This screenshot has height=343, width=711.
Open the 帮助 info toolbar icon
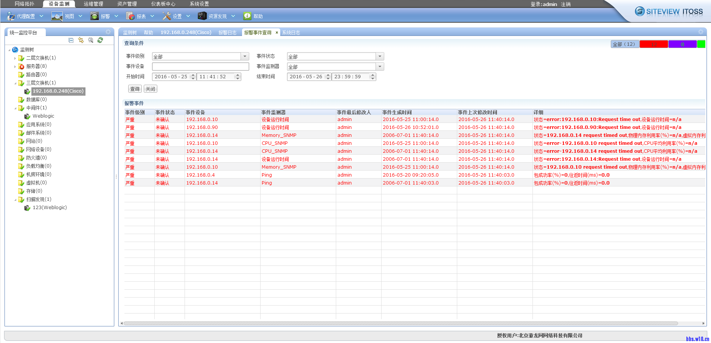[247, 16]
